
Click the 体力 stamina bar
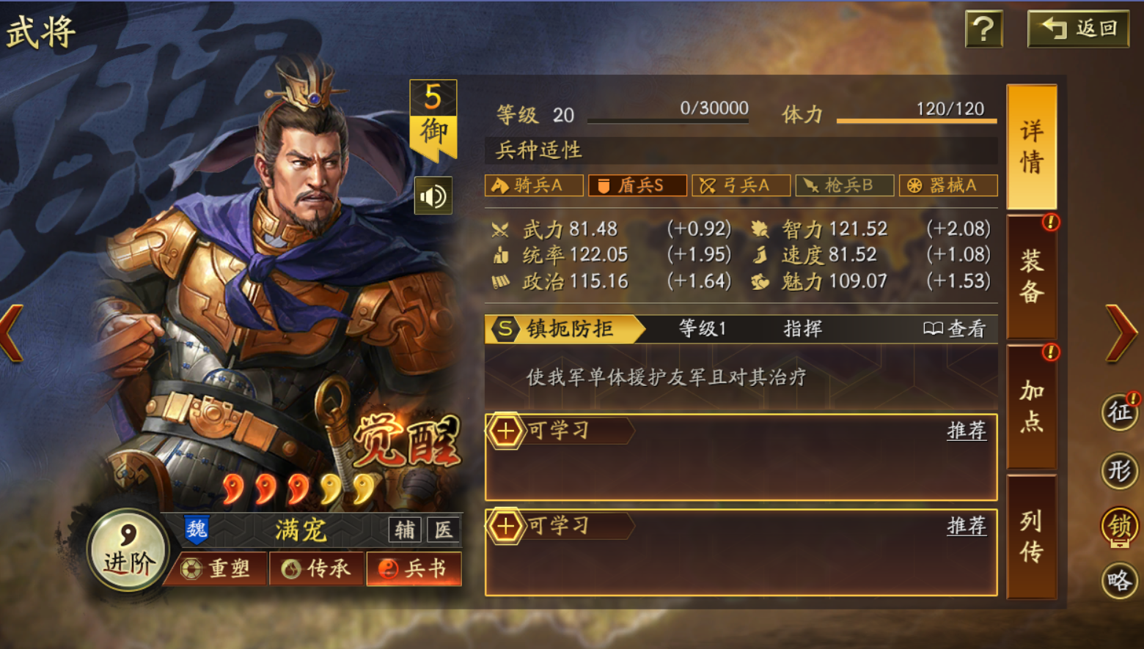917,120
